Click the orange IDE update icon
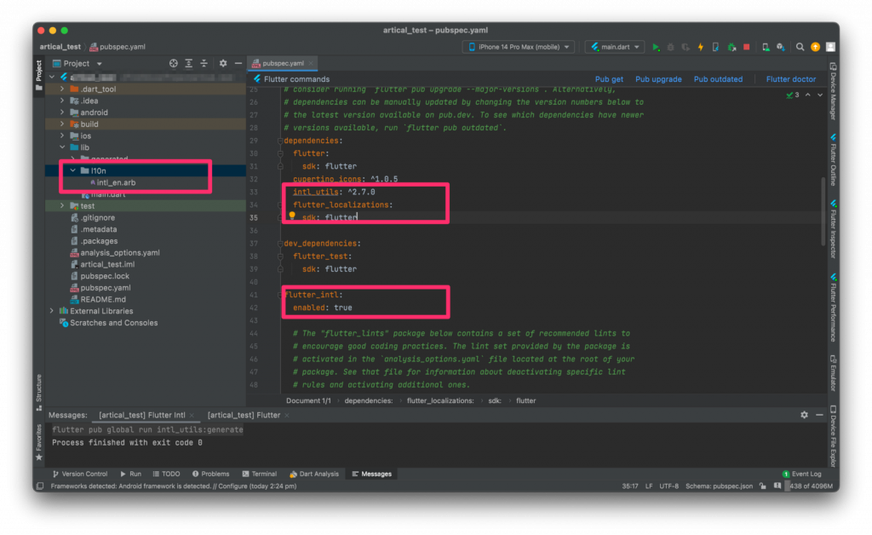The image size is (872, 535). [815, 47]
